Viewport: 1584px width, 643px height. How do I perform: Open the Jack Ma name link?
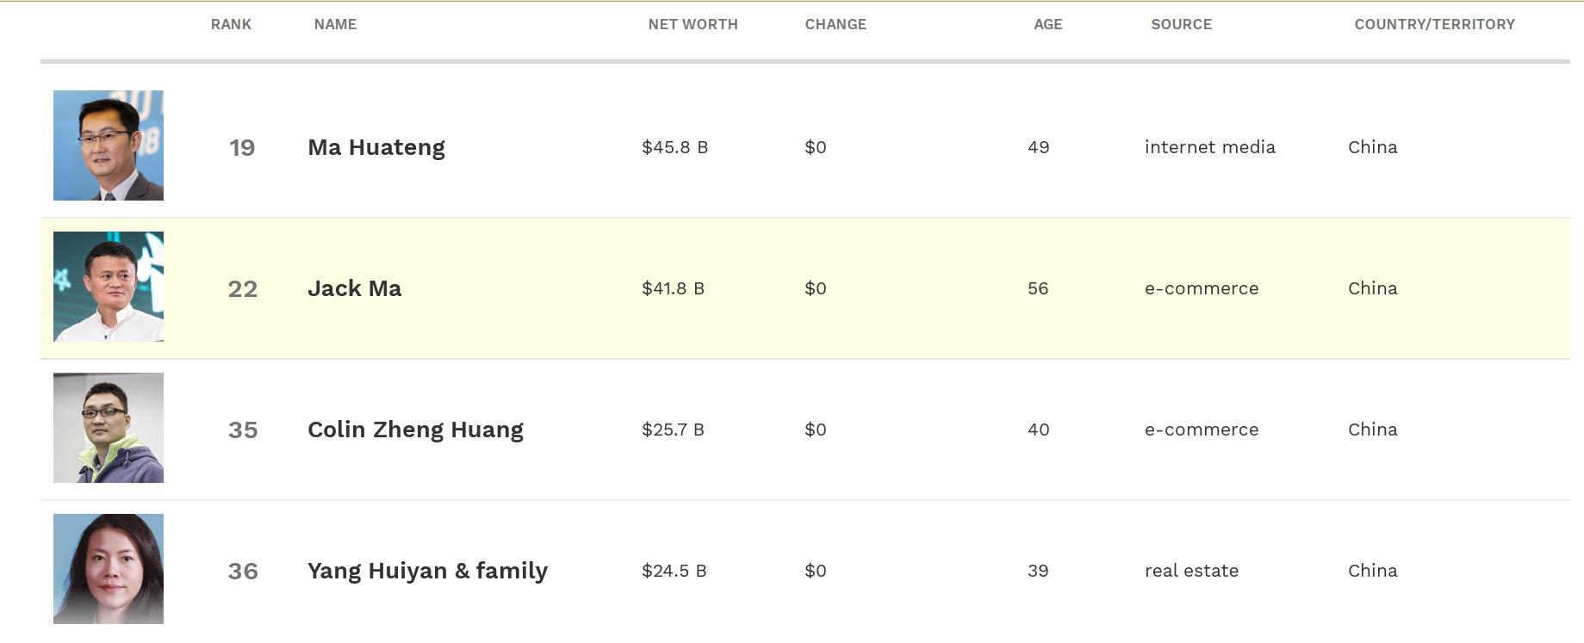[x=354, y=288]
